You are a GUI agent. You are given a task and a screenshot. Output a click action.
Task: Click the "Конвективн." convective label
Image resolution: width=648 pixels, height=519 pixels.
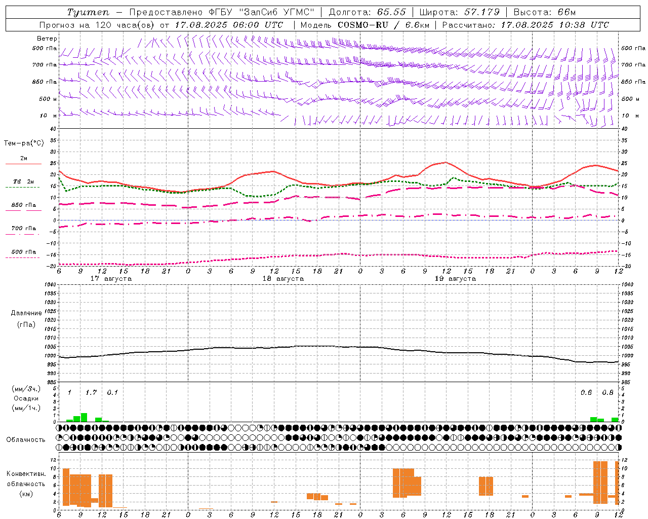pos(26,474)
